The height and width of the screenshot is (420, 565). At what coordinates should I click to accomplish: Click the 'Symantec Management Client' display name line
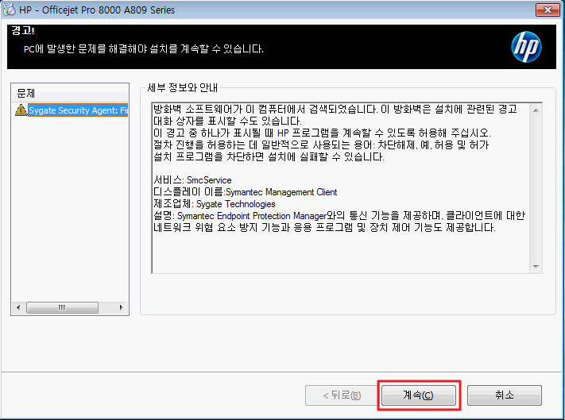point(246,192)
